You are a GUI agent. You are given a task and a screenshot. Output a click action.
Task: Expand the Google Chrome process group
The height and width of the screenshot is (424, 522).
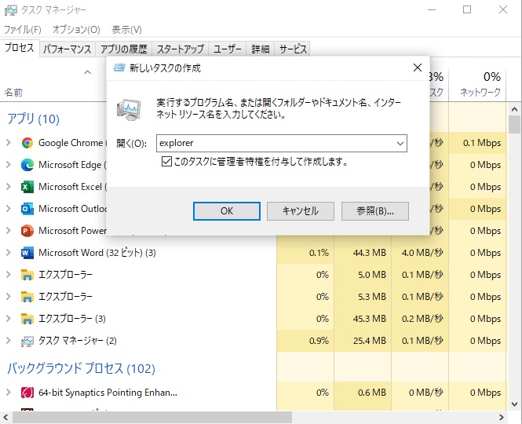9,143
